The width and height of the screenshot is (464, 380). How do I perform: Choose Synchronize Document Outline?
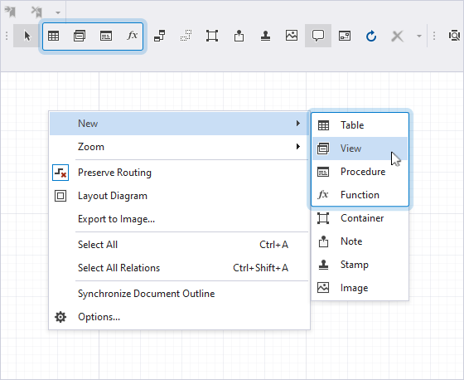point(179,294)
